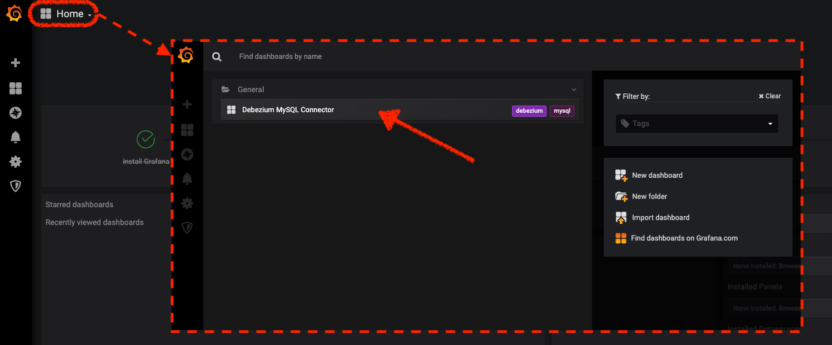Click the New folder icon
This screenshot has width=832, height=345.
tap(621, 196)
